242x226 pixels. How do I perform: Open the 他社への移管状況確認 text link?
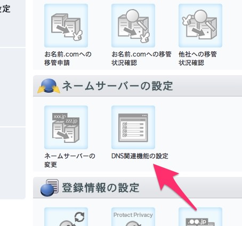(198, 59)
